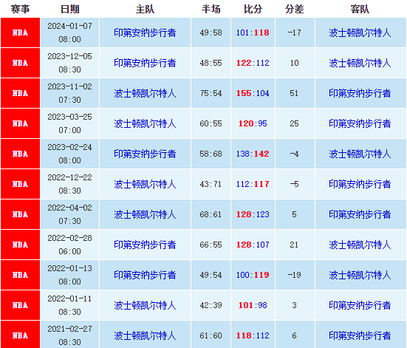The height and width of the screenshot is (348, 407).
Task: Select score 100:119 in the 2022-01-13 row
Action: 253,275
